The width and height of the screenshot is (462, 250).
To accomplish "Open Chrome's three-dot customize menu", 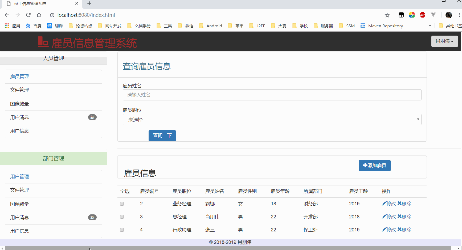I will click(460, 15).
